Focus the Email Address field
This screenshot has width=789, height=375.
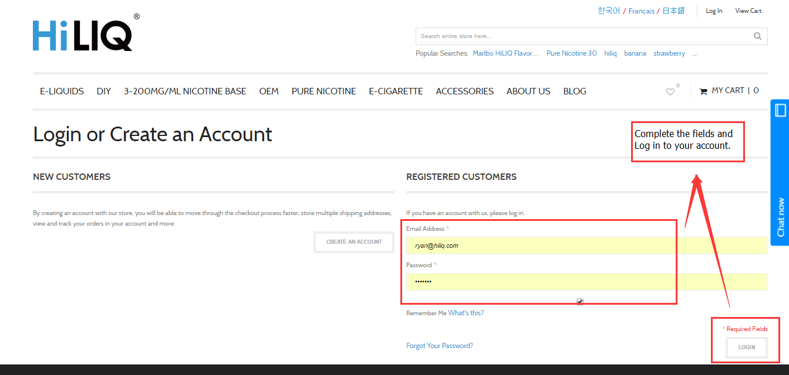click(586, 246)
